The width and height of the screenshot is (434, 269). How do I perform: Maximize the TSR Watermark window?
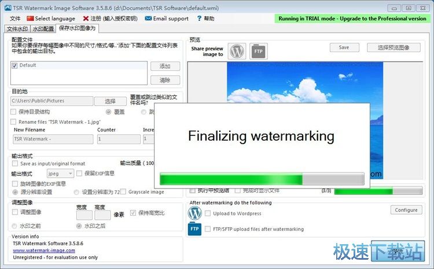click(409, 8)
